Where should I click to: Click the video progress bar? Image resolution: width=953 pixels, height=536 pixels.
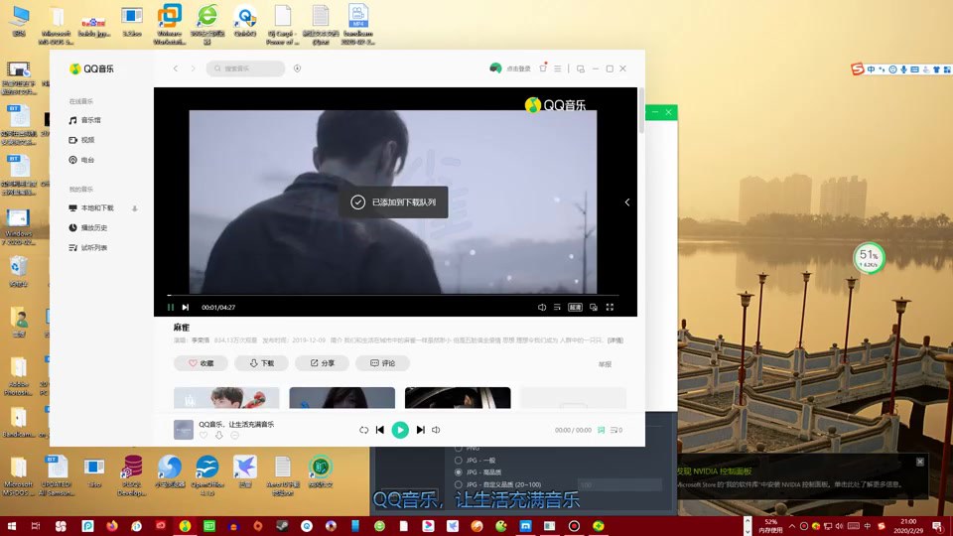click(x=393, y=296)
